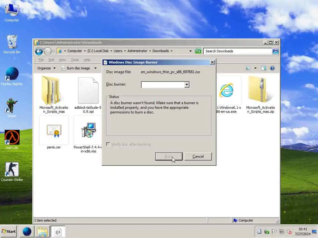
Task: Click the Firefox globe icon in the taskbar
Action: point(27,231)
